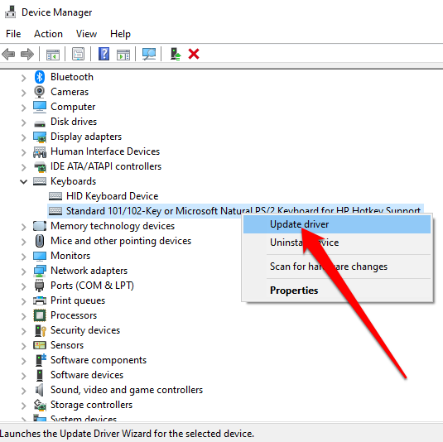
Task: Open the Help toolbar icon
Action: [x=104, y=54]
